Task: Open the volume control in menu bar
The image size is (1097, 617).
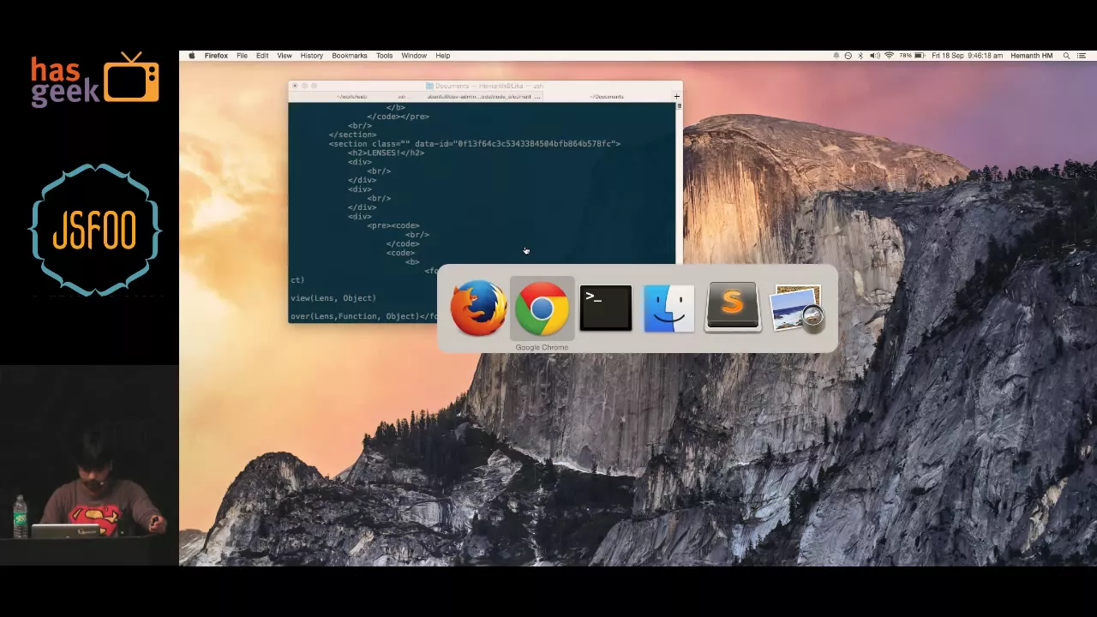Action: click(x=874, y=56)
